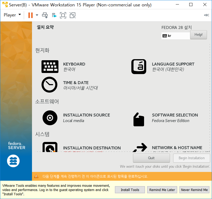Enter full screen mode
This screenshot has height=199, width=212.
pyautogui.click(x=63, y=15)
